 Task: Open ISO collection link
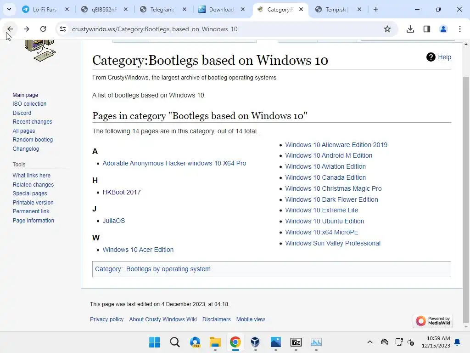coord(29,103)
